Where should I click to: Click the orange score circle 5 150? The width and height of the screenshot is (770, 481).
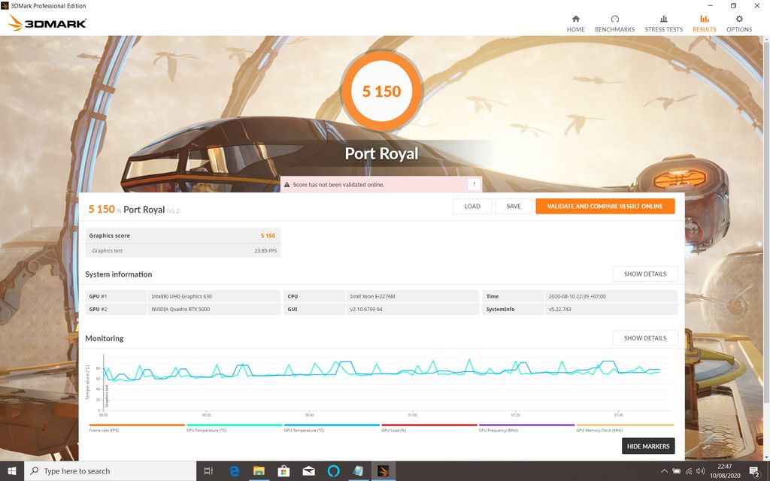coord(381,91)
